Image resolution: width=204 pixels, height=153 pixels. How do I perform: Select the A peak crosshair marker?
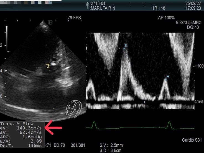[166, 80]
